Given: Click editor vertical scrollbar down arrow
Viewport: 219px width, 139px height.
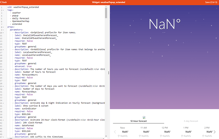Looking at the screenshot, I should (106, 136).
